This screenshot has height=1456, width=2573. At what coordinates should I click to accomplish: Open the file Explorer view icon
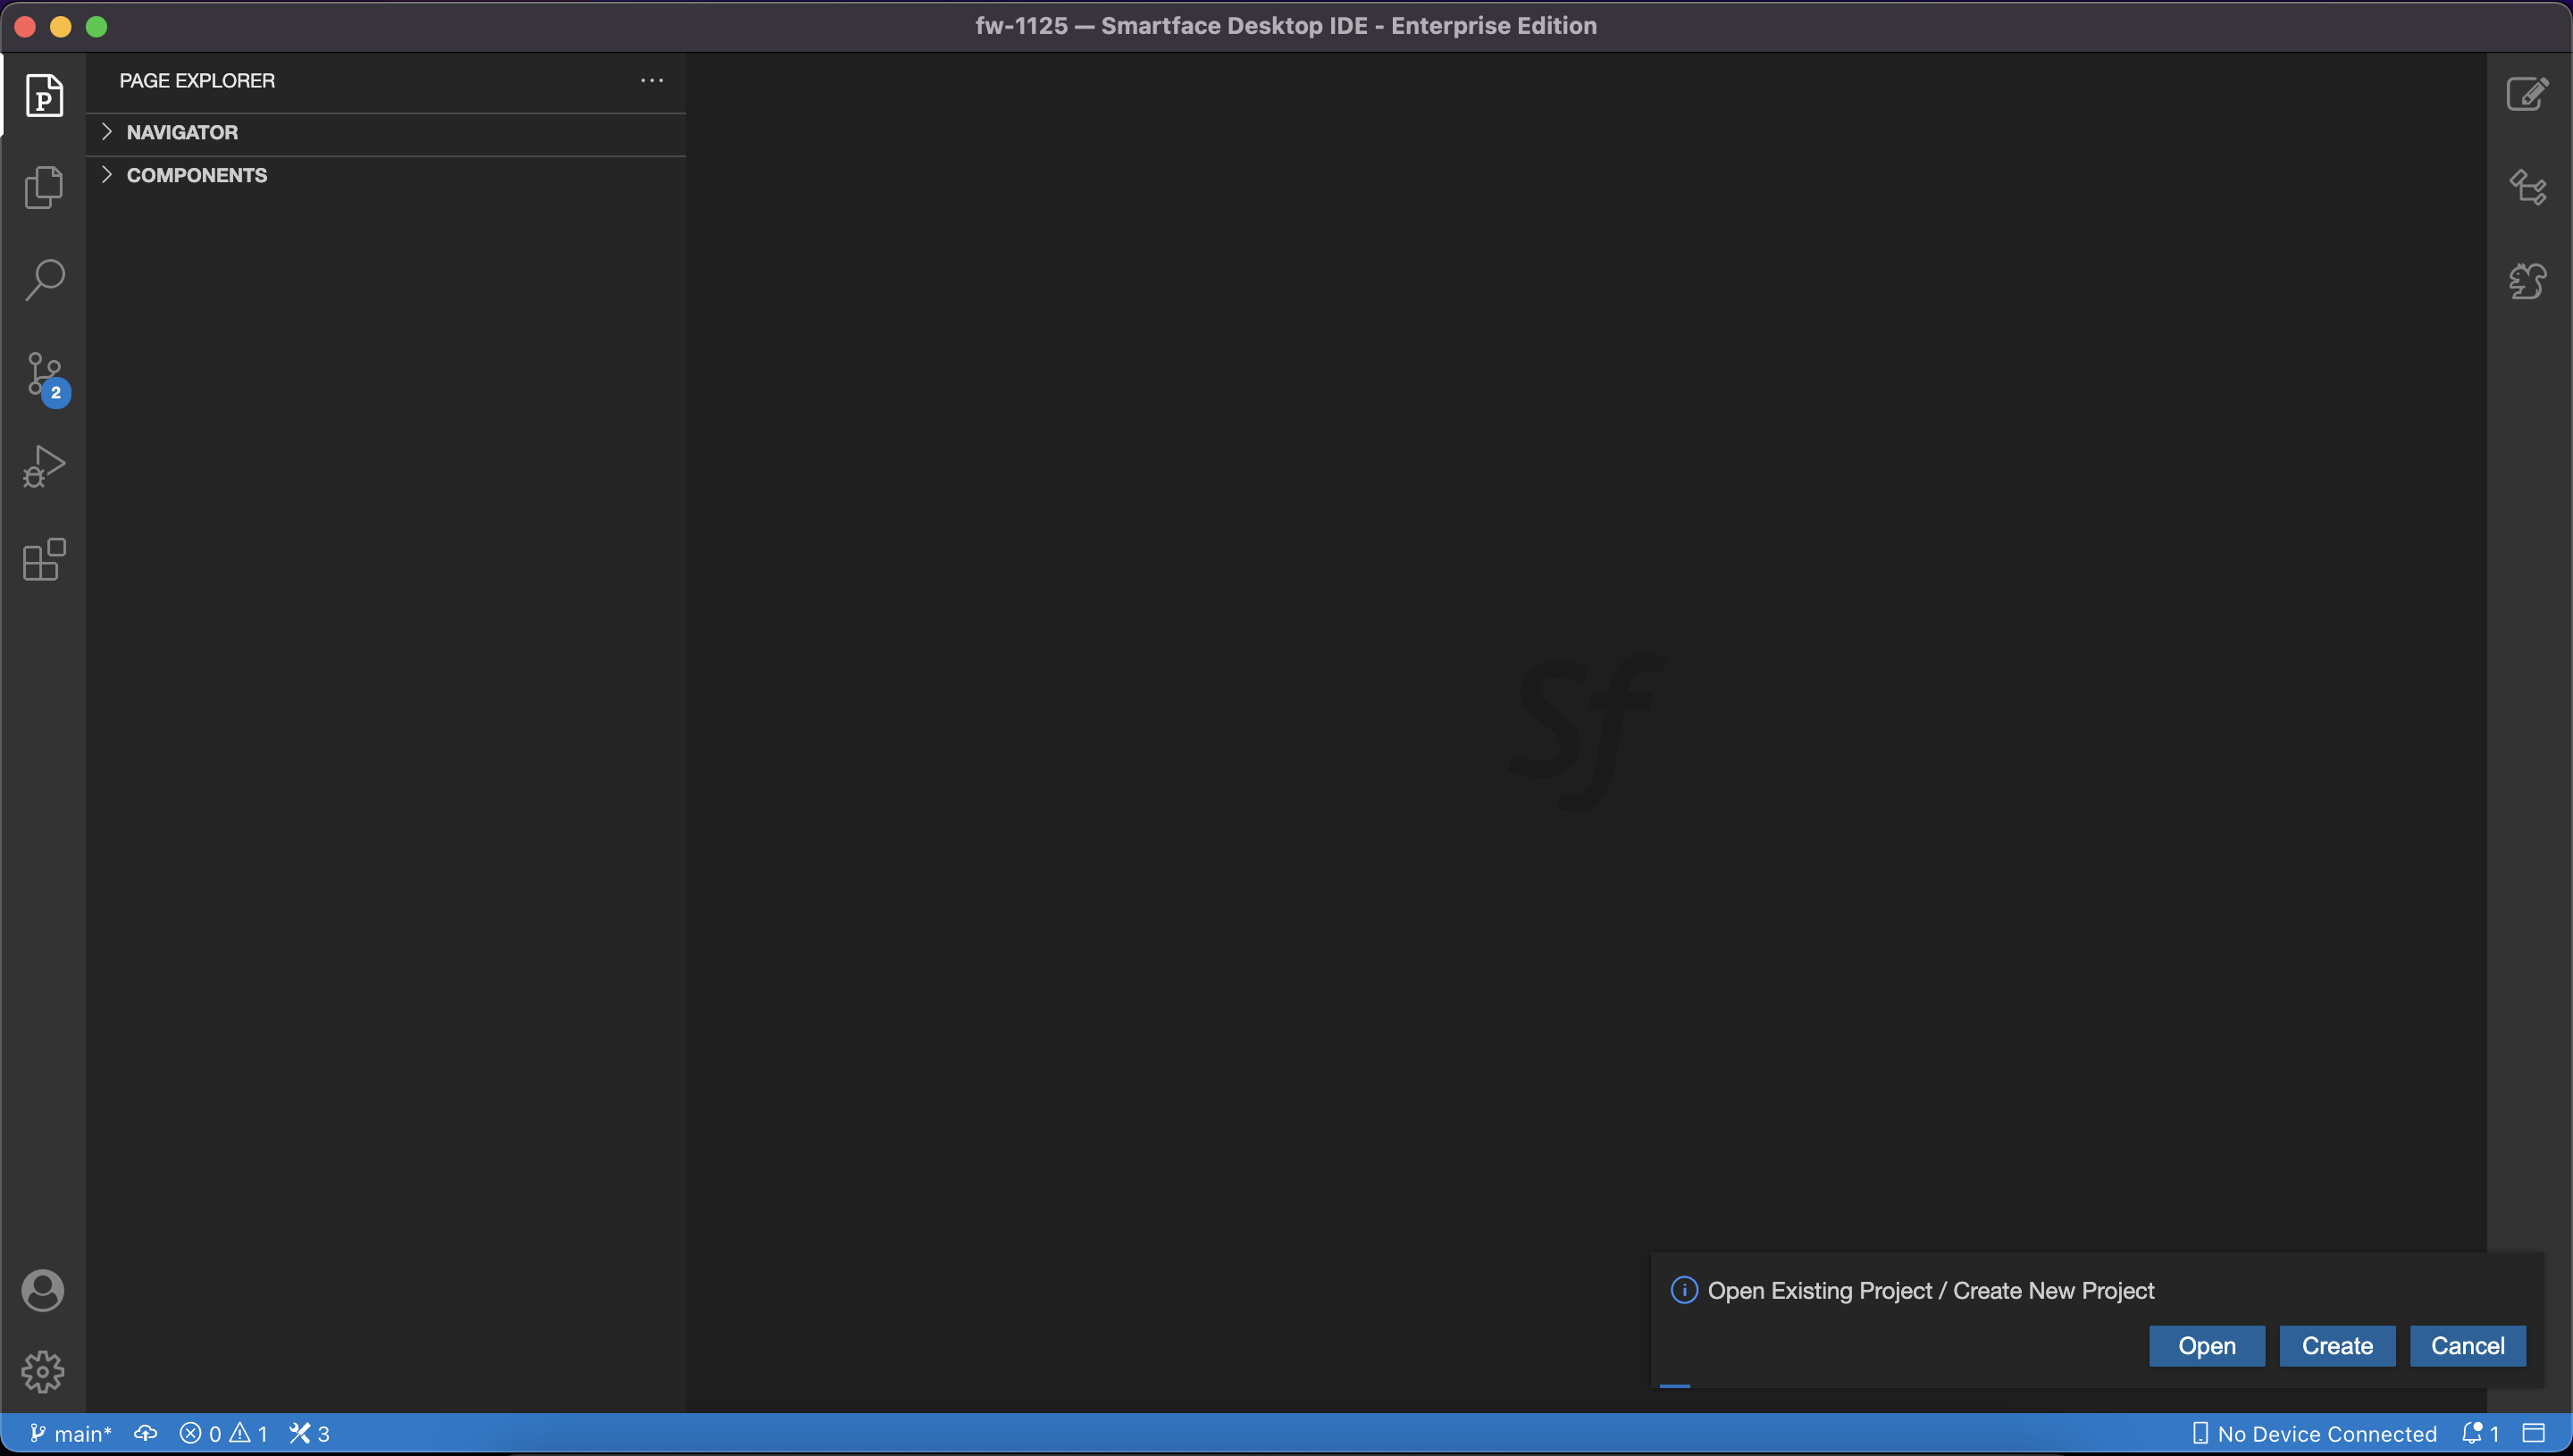pyautogui.click(x=44, y=187)
